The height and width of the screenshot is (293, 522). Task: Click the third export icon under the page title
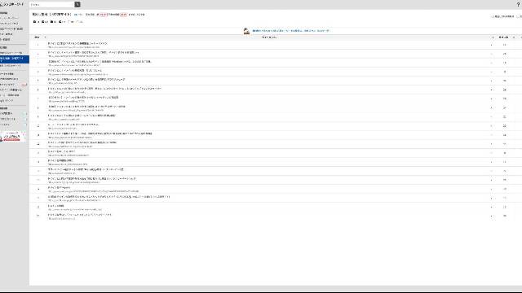53,22
